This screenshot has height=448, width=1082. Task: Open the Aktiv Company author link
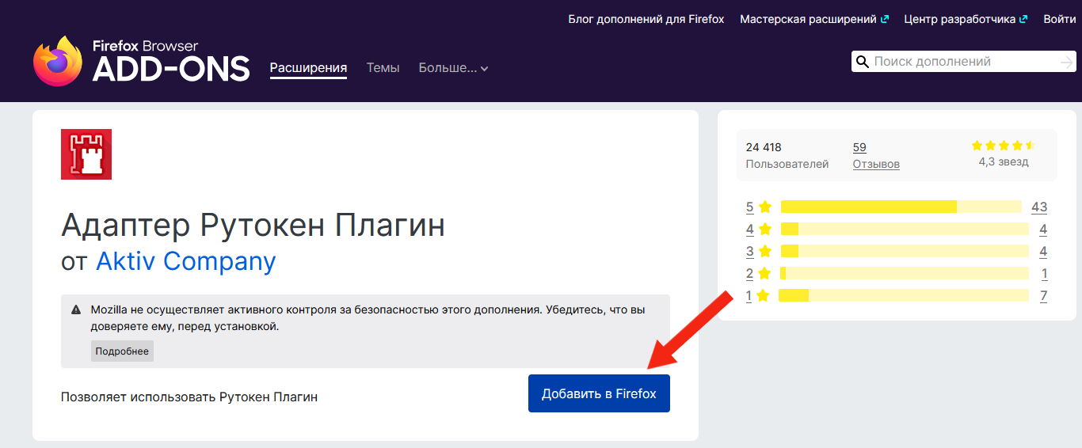click(x=186, y=261)
